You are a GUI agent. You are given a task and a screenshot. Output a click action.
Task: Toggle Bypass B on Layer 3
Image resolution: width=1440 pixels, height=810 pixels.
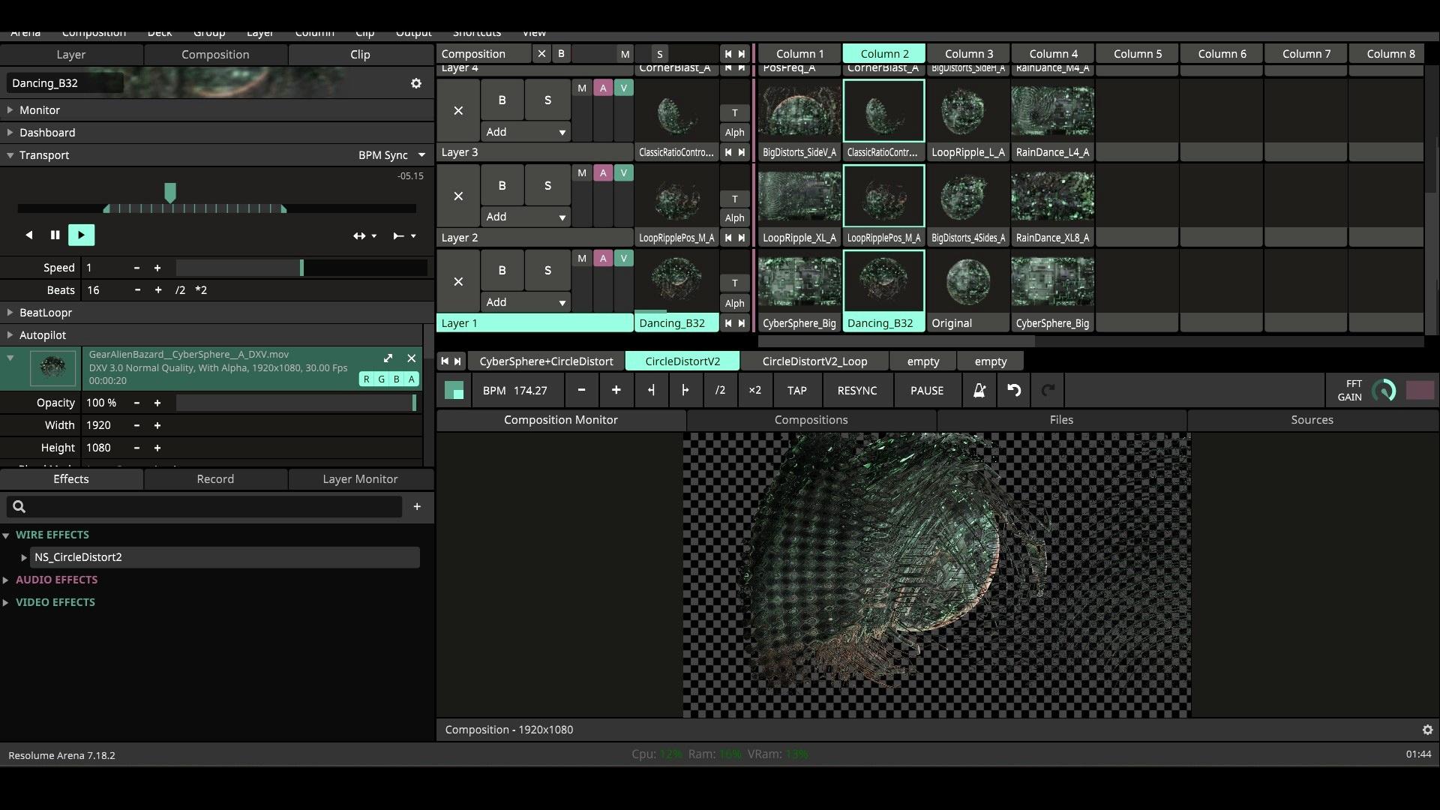[502, 100]
